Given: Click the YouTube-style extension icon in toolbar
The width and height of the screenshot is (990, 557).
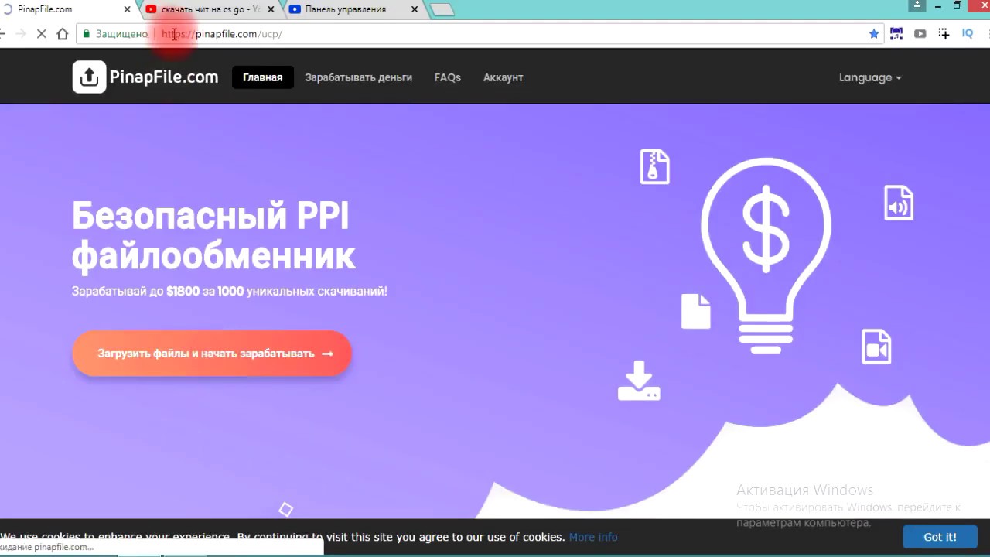Looking at the screenshot, I should 920,34.
